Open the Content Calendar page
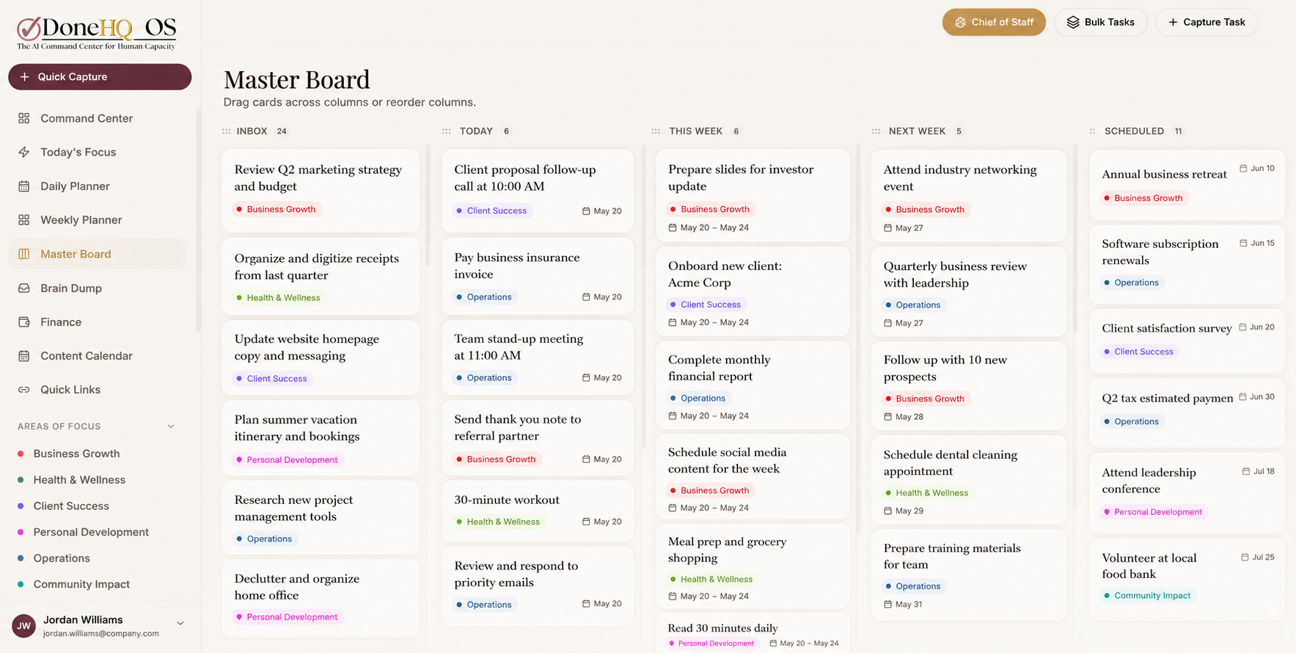1296x653 pixels. [97, 356]
